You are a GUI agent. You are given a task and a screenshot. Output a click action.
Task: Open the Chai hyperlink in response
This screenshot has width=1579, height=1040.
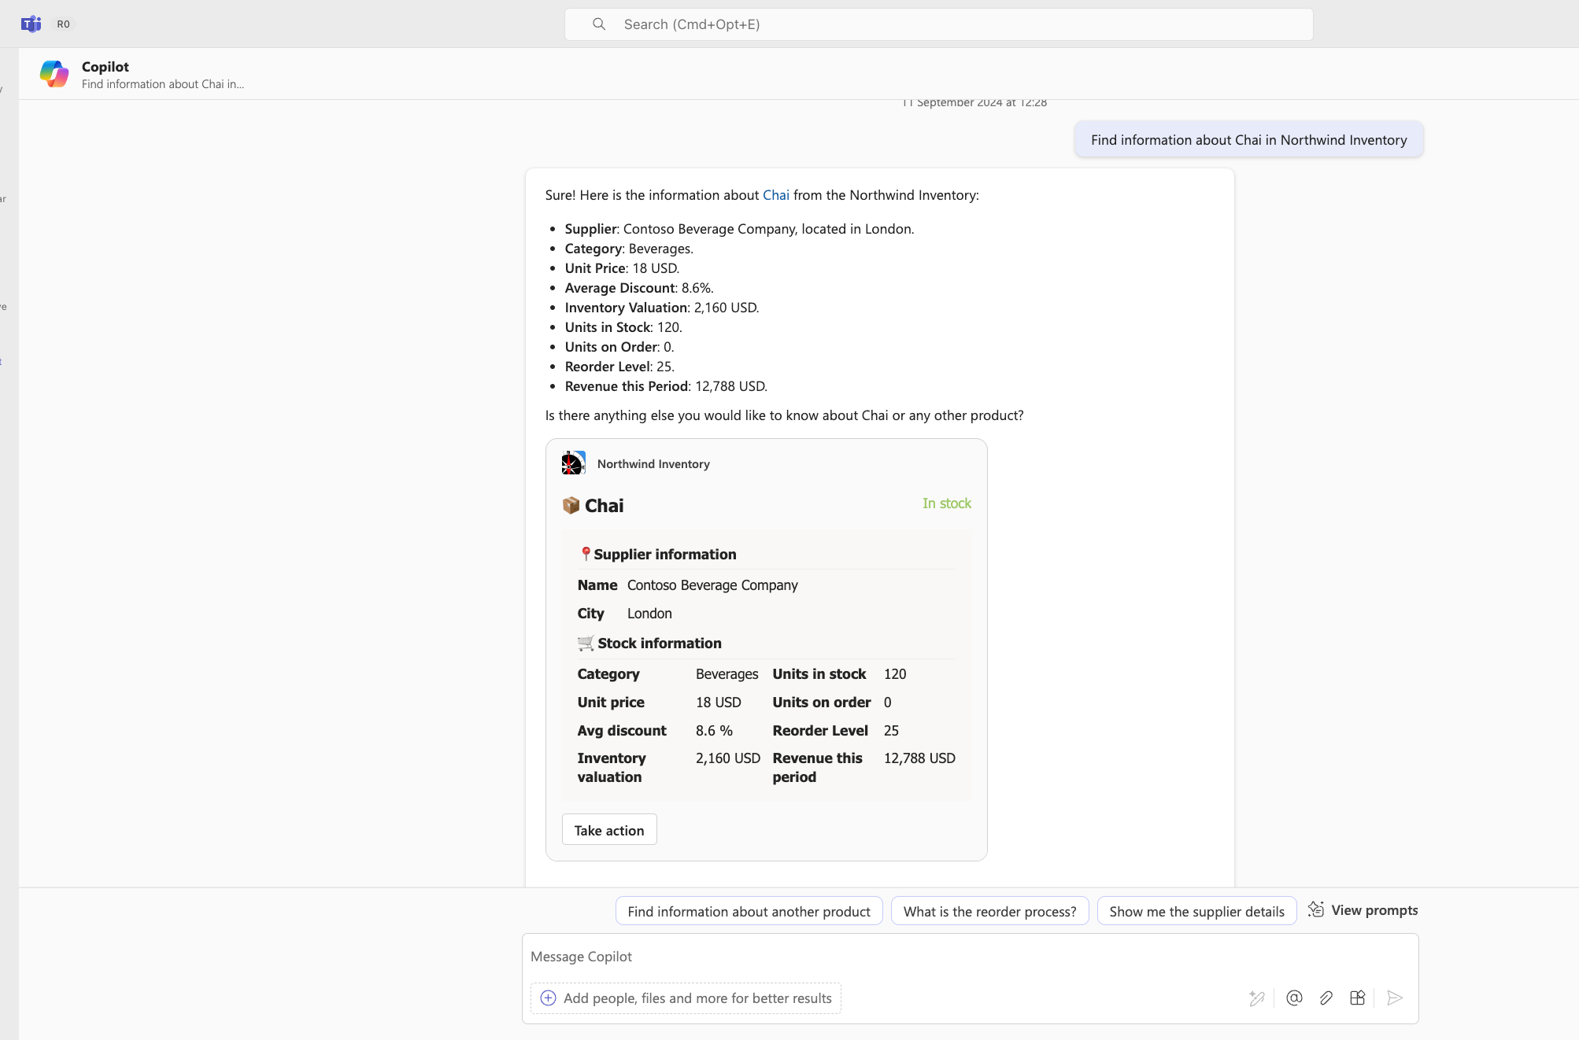(x=775, y=195)
